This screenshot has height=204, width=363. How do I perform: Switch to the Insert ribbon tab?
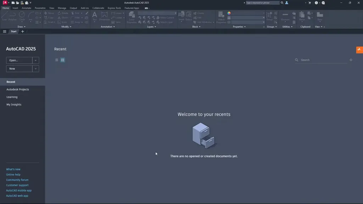click(x=15, y=8)
